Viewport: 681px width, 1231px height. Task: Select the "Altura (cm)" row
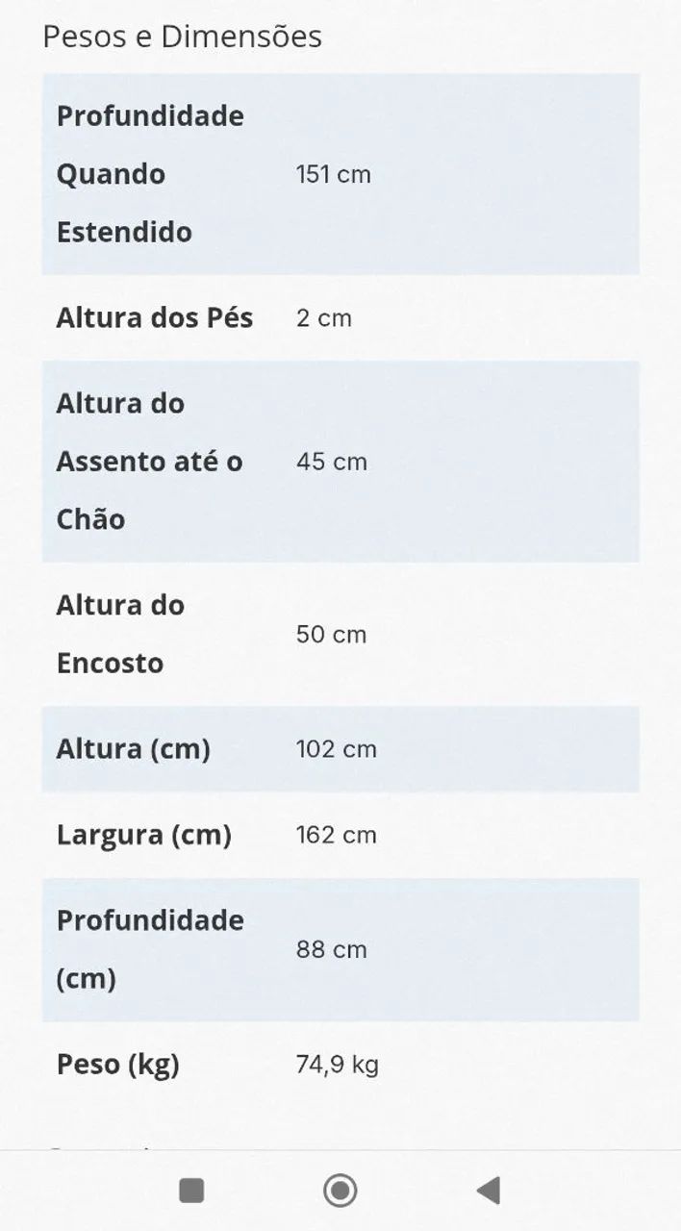pos(135,749)
